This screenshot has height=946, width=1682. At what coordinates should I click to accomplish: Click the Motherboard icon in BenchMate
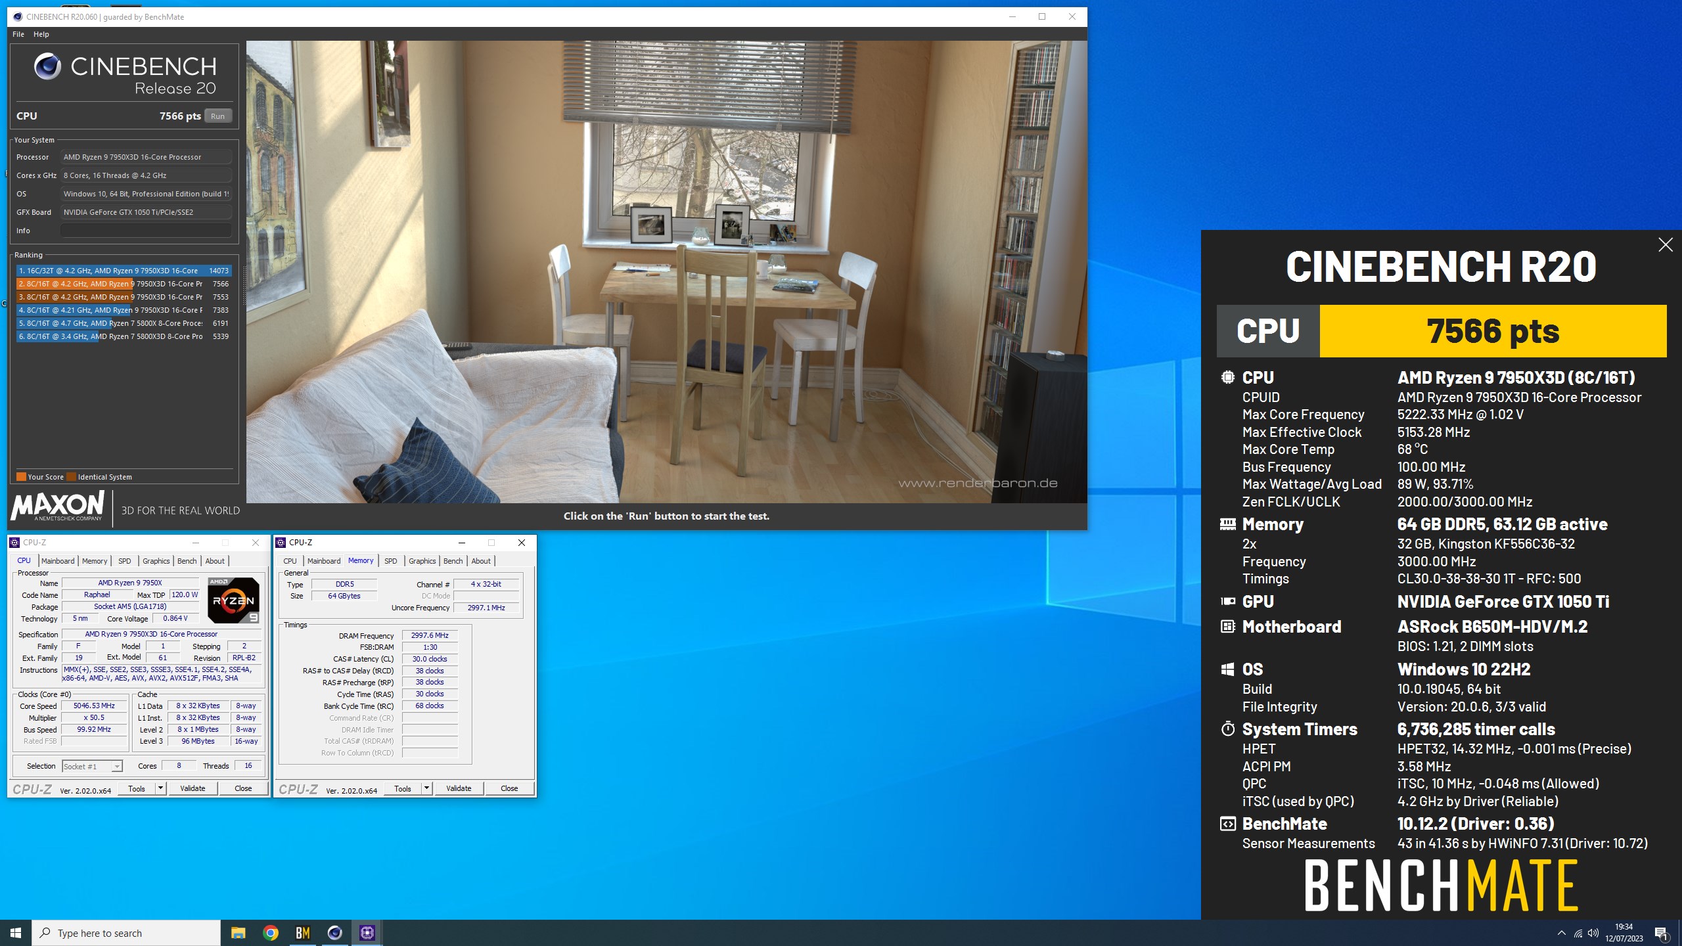(1227, 627)
